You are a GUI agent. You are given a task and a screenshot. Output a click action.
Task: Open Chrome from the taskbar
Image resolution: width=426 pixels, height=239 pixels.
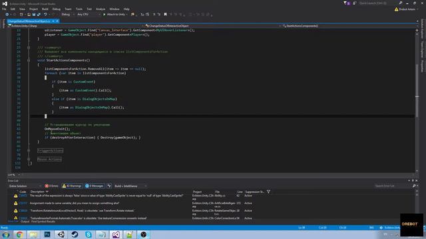point(19,234)
